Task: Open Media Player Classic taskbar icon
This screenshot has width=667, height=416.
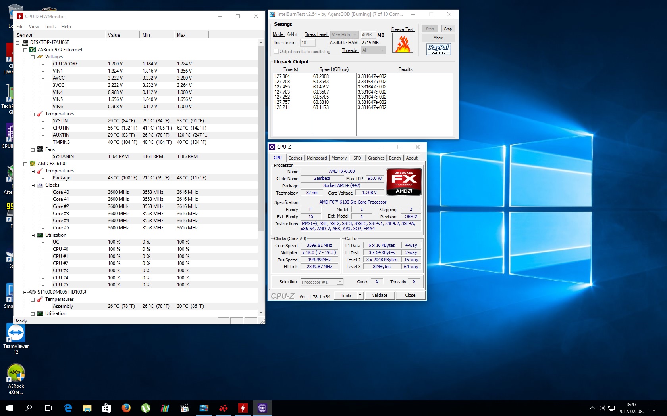Action: (x=184, y=408)
